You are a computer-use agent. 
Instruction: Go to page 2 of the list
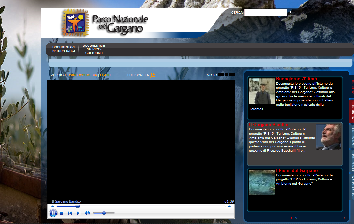tap(296, 218)
